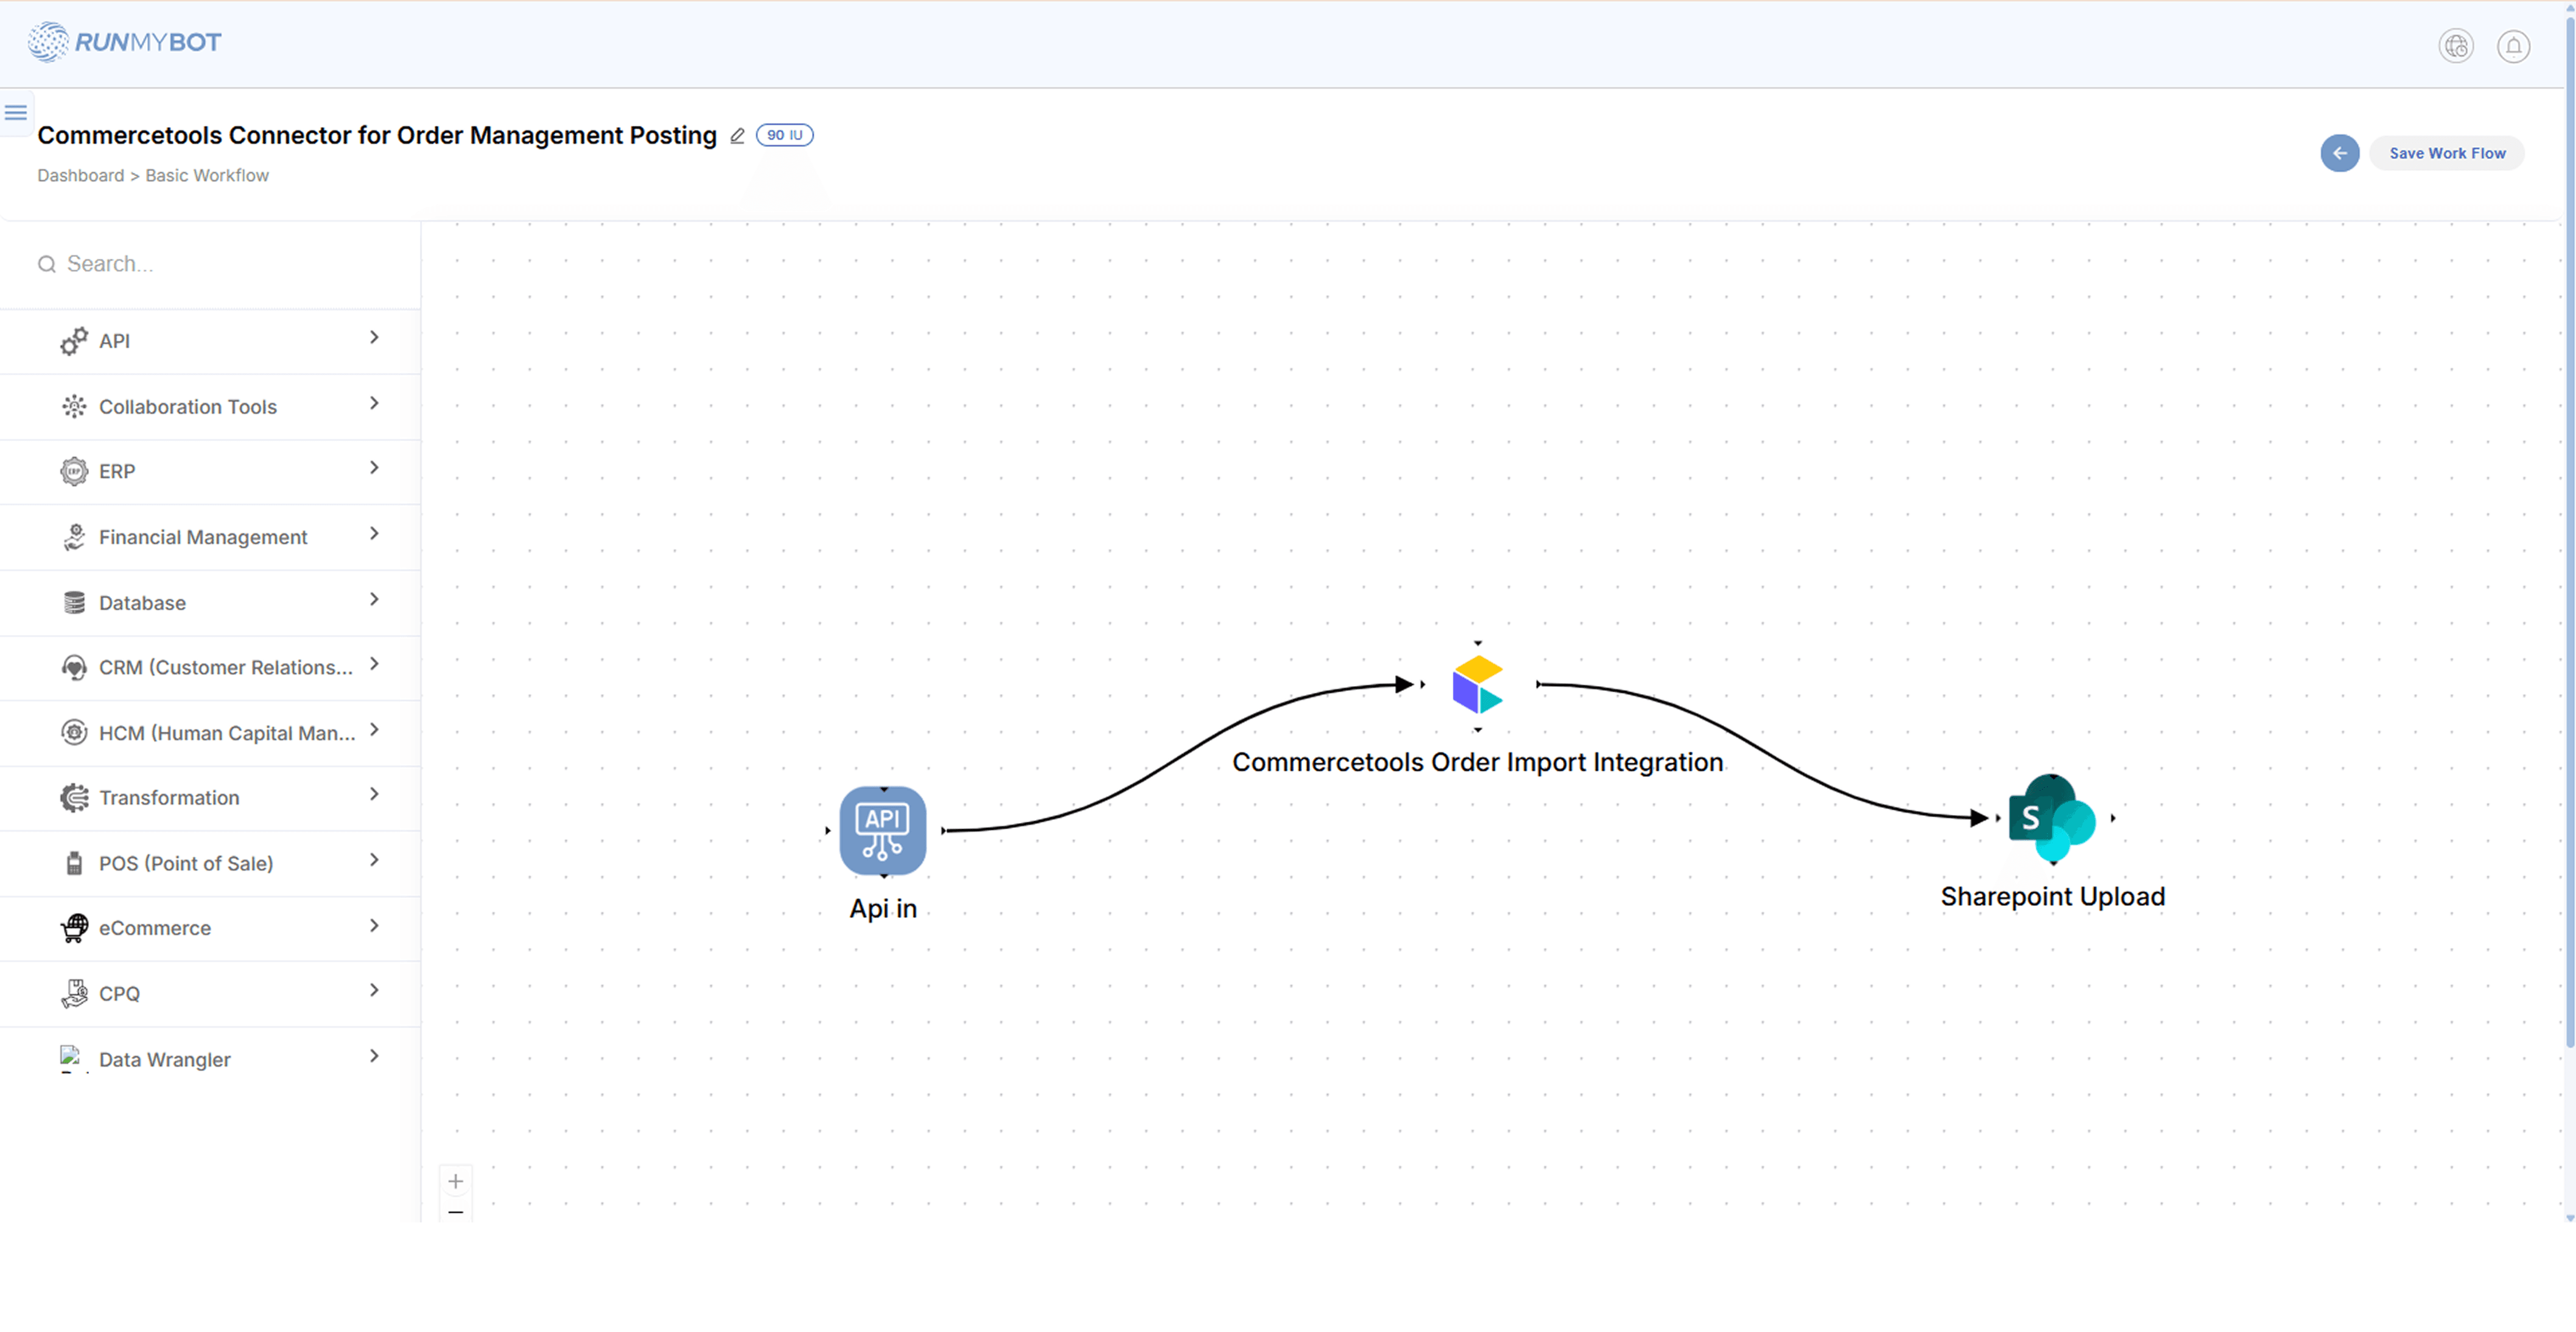The image size is (2576, 1332).
Task: Expand the Financial Management chevron
Action: click(x=374, y=534)
